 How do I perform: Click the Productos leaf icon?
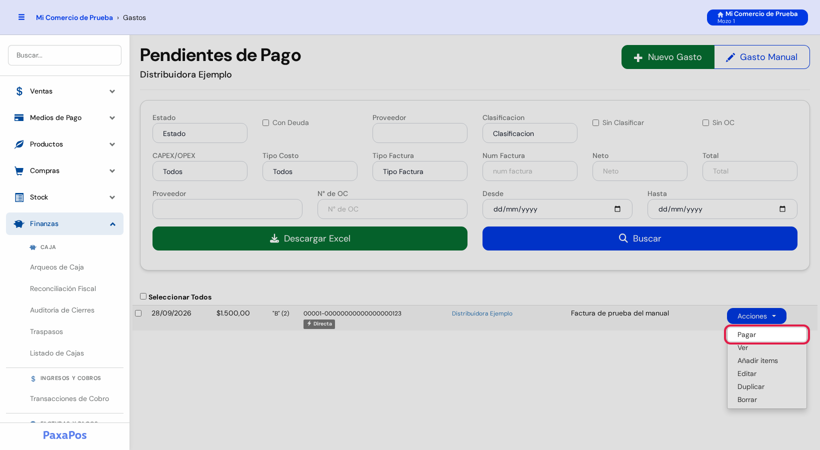pos(19,144)
